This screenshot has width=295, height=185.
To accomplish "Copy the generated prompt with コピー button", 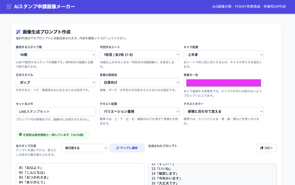I will [x=266, y=148].
